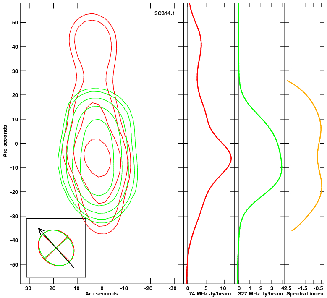Screen dimensions: 327x298
Task: Click the 3C314.1 source label
Action: pyautogui.click(x=165, y=13)
